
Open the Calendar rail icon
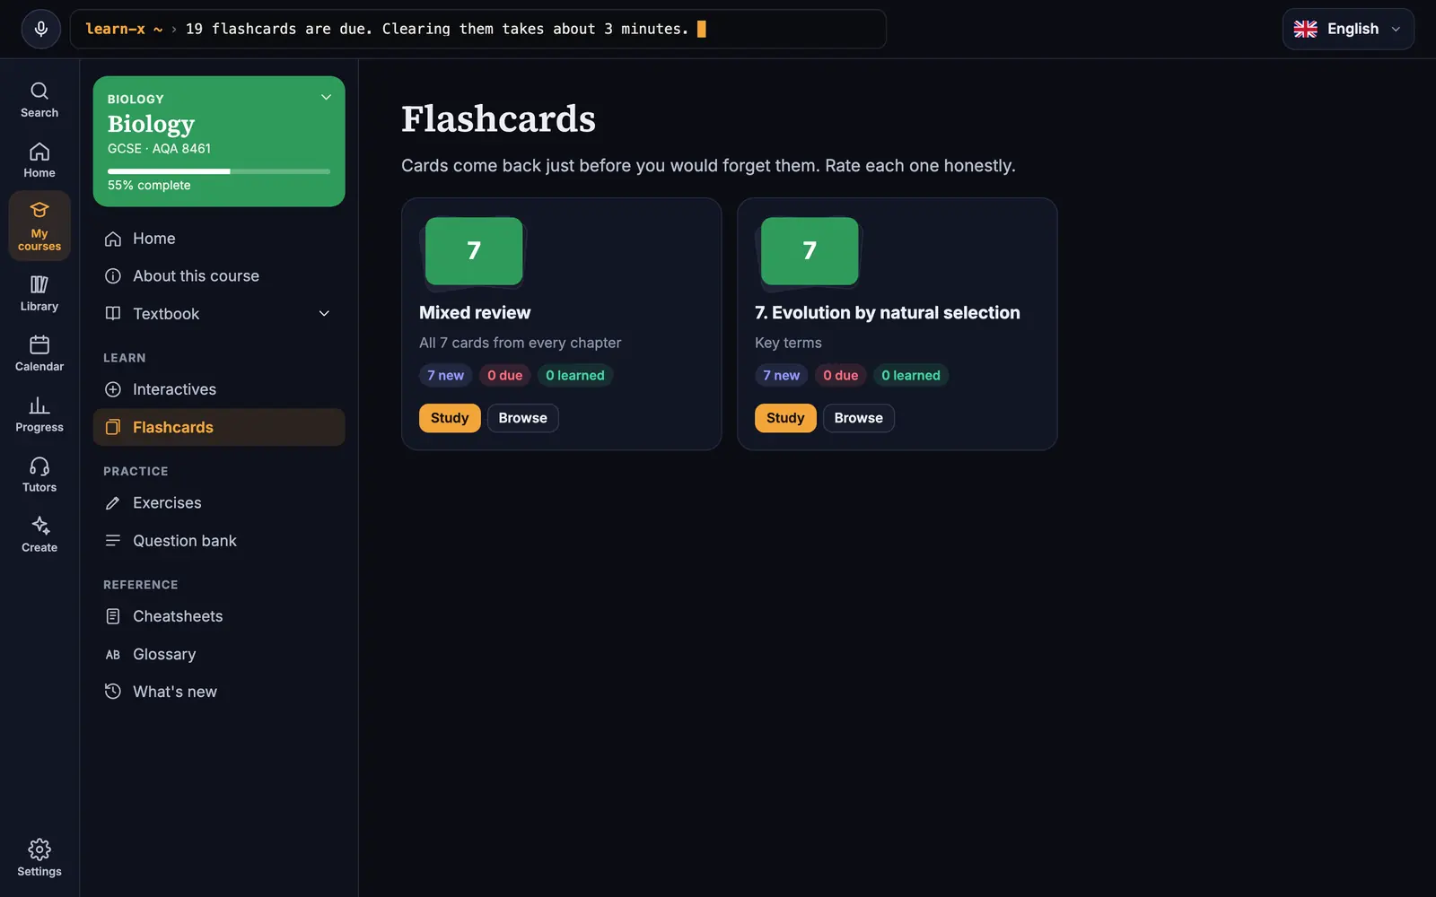pyautogui.click(x=39, y=353)
